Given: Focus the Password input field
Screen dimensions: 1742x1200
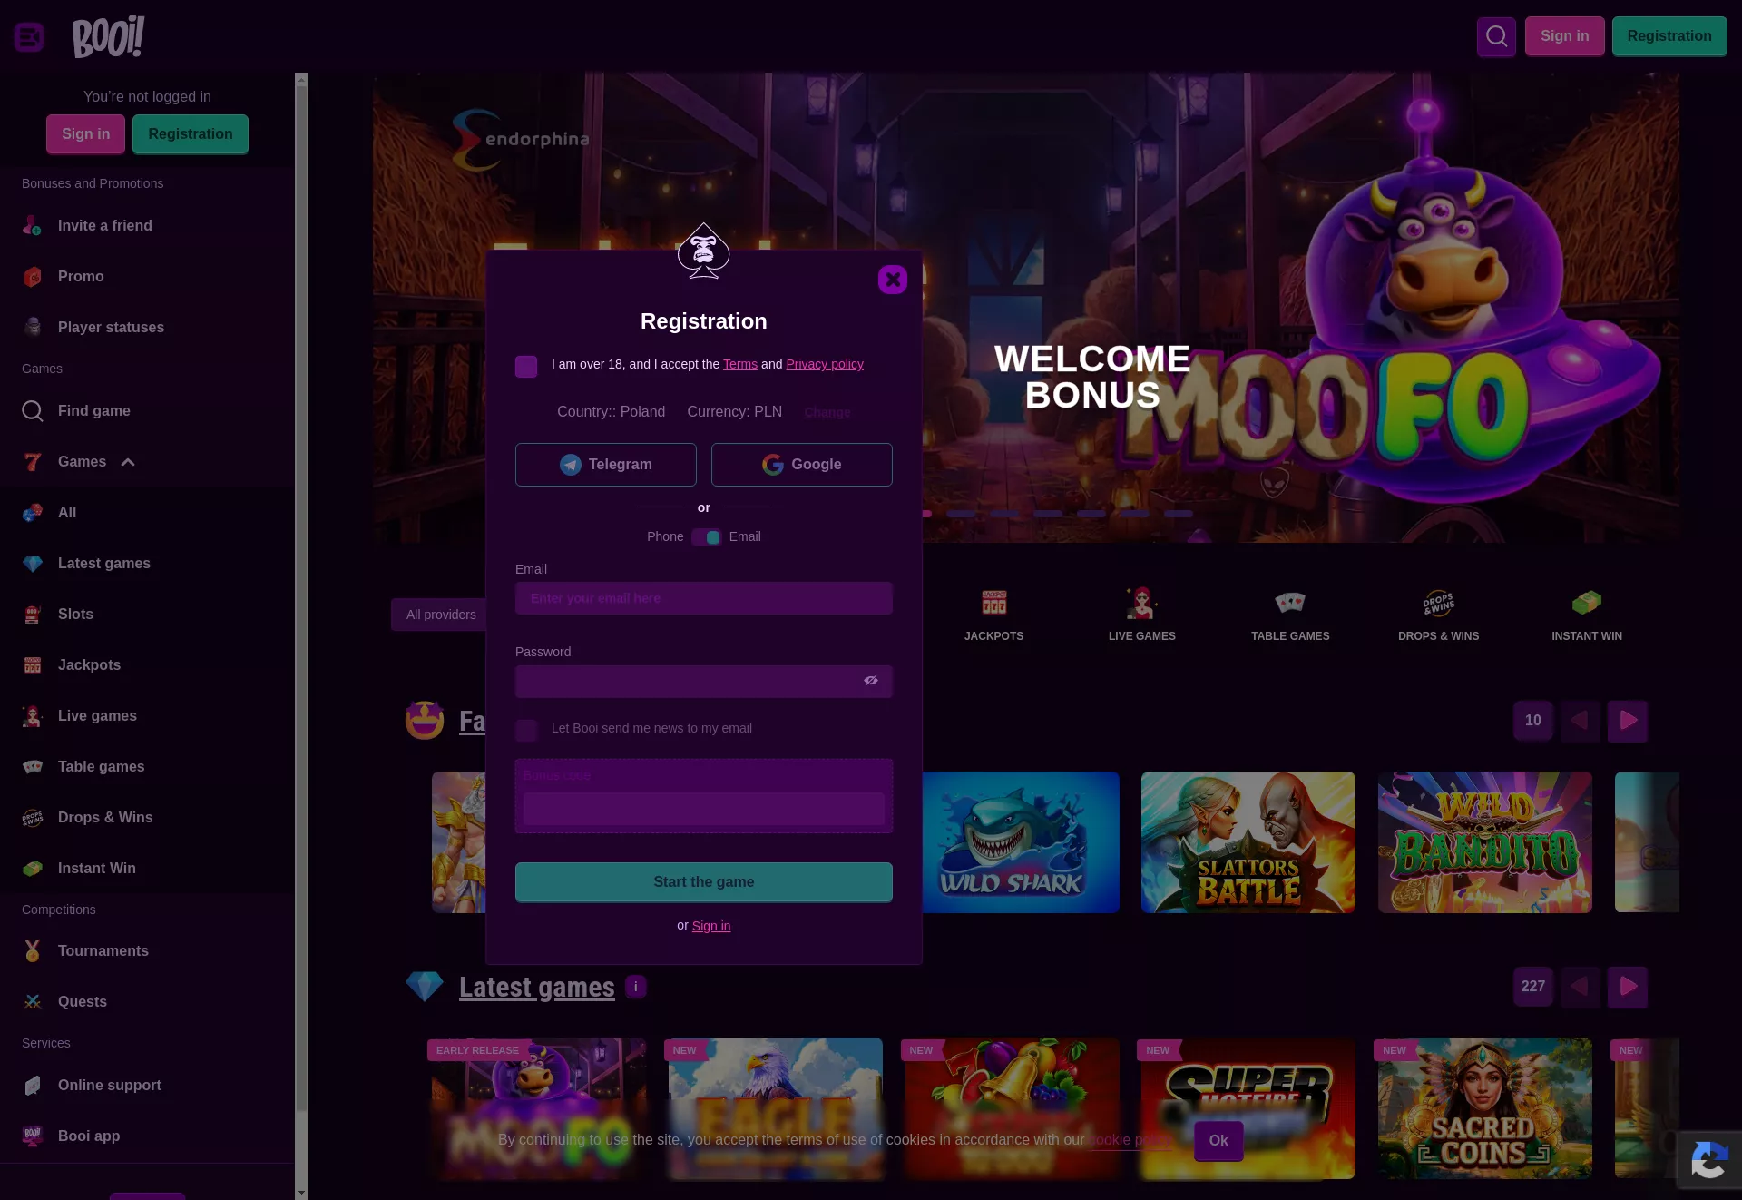Looking at the screenshot, I should coord(704,682).
